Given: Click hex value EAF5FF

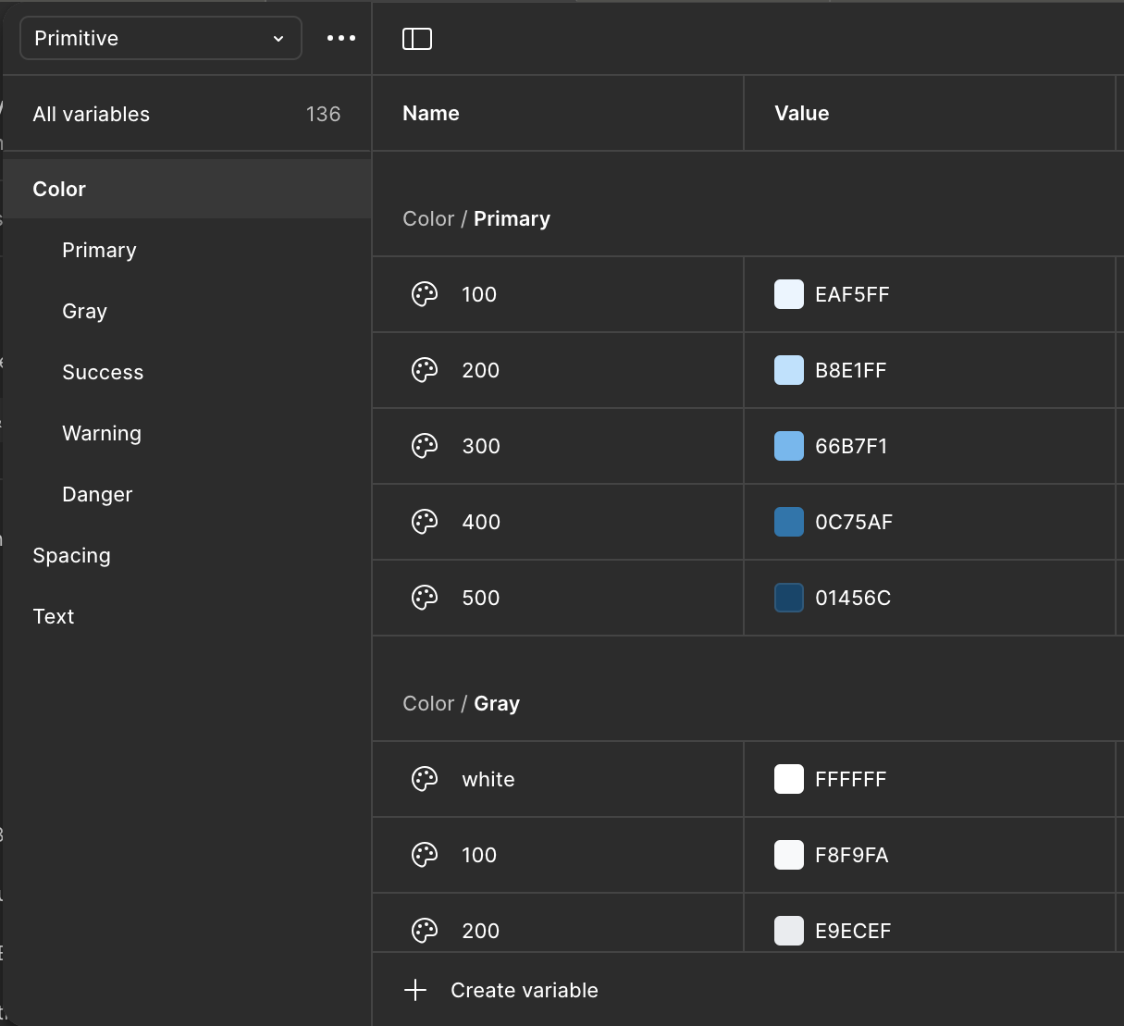Looking at the screenshot, I should [x=852, y=294].
